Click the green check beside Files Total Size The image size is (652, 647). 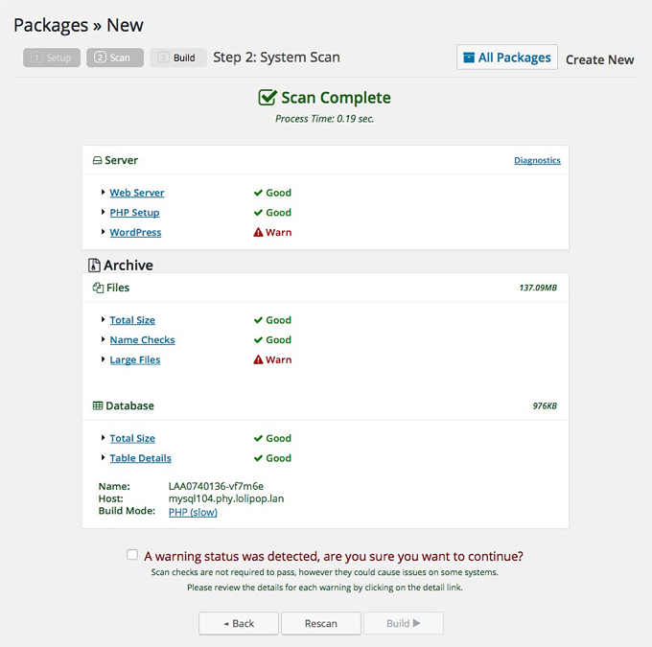[258, 320]
